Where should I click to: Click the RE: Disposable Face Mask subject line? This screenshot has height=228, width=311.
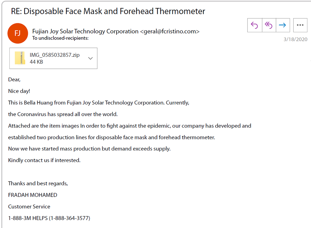tap(108, 11)
